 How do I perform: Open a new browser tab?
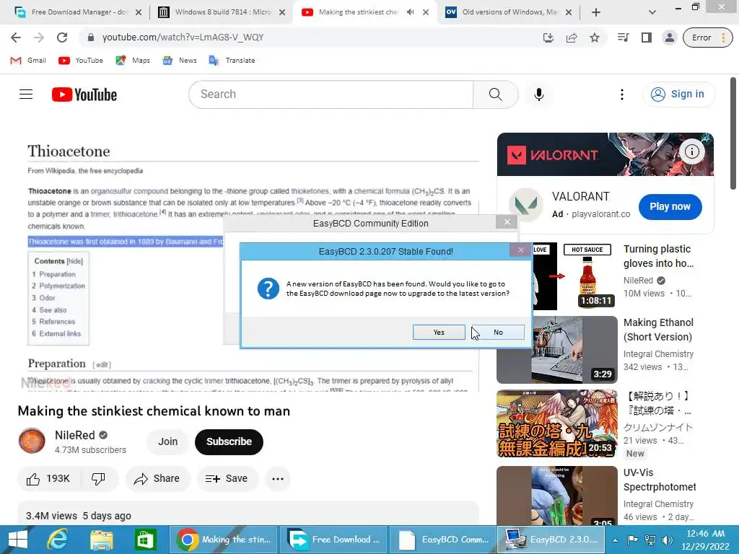tap(595, 12)
